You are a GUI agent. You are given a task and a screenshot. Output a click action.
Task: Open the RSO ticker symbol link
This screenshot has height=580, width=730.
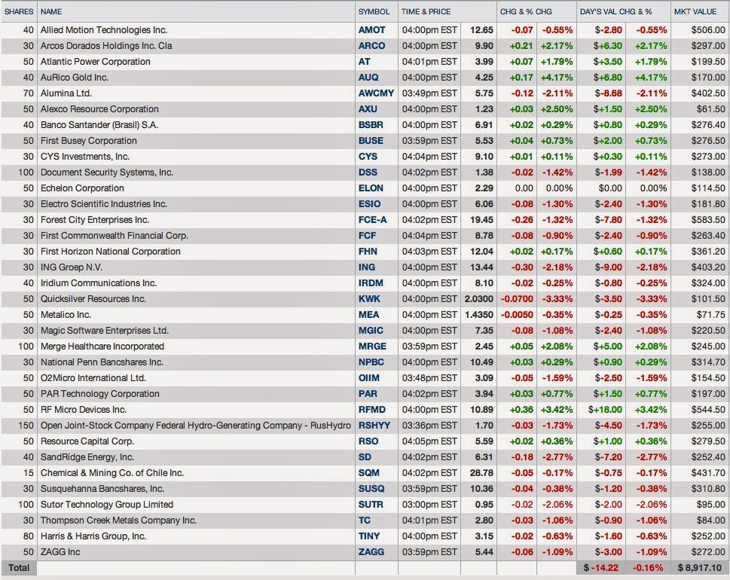[x=368, y=441]
